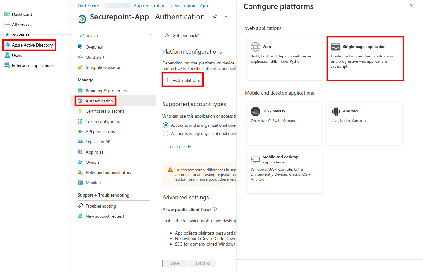Select the iOS / macOS platform card
423x273 pixels.
284,123
